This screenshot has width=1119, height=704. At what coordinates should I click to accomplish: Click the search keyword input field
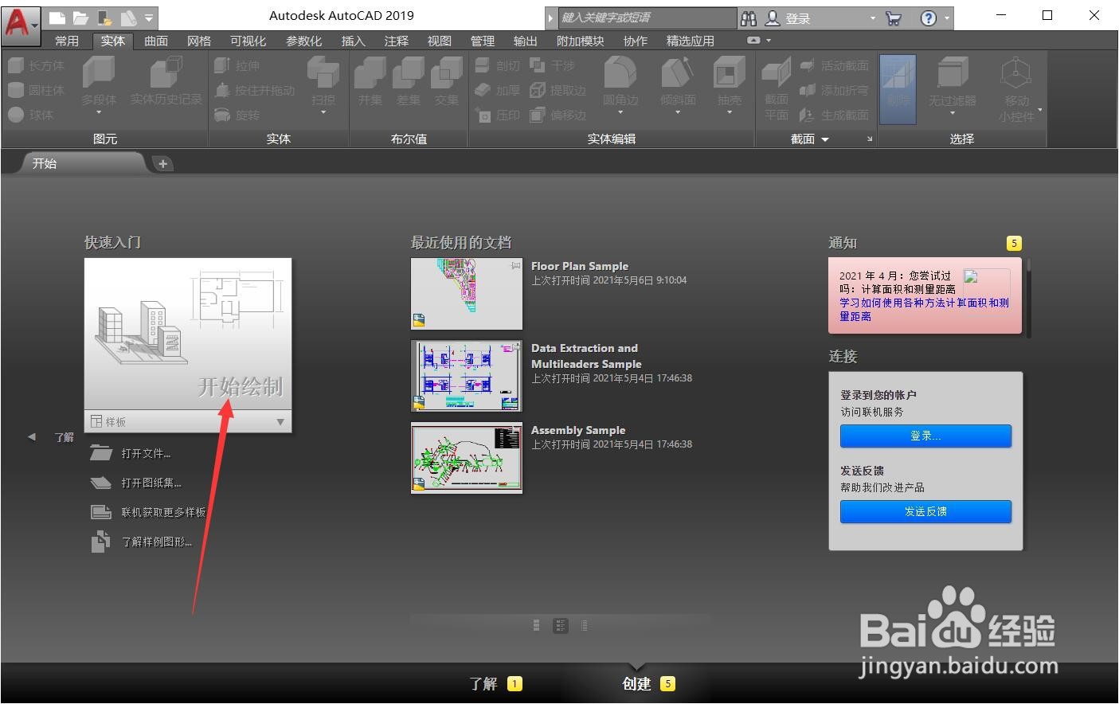647,18
